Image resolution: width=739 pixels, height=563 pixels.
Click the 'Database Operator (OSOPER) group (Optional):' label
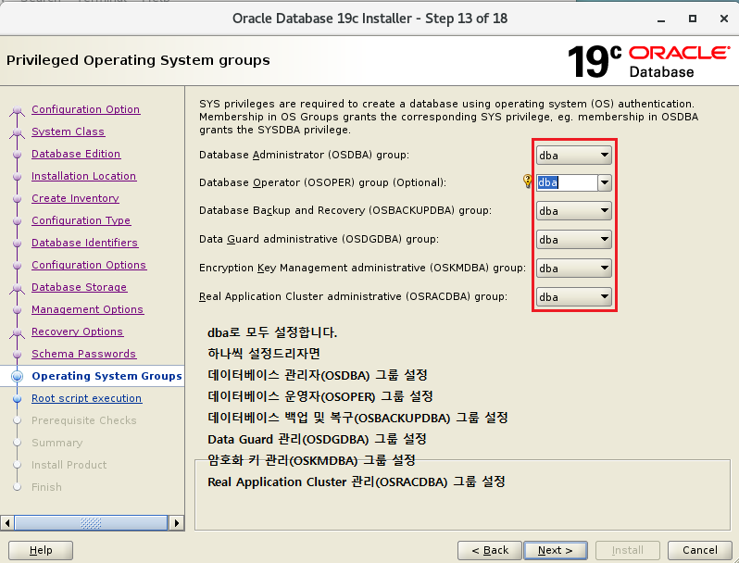(x=322, y=182)
